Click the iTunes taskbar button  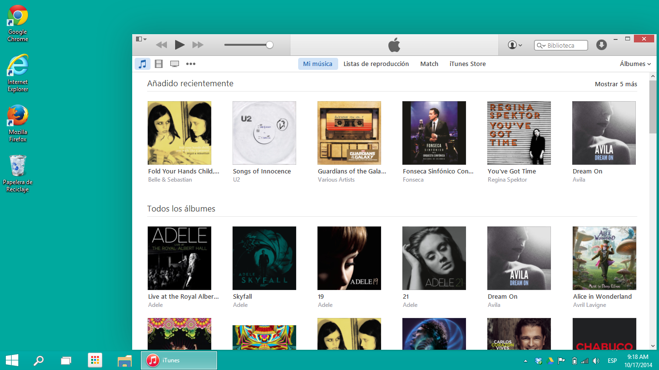point(179,360)
